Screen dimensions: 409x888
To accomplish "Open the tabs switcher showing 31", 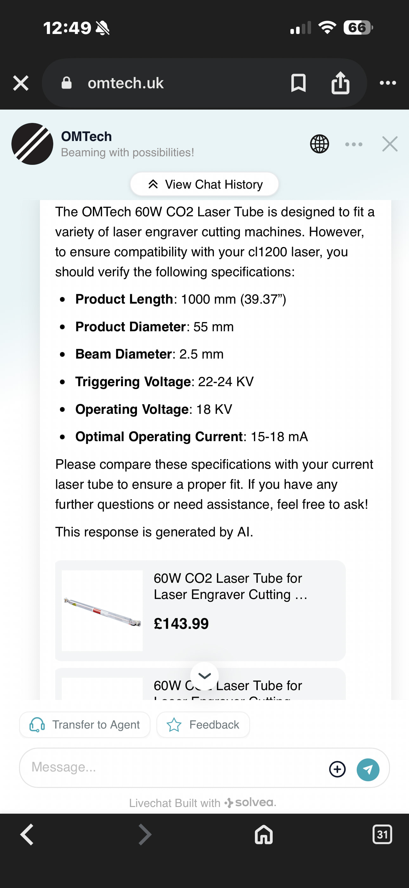I will (x=382, y=835).
